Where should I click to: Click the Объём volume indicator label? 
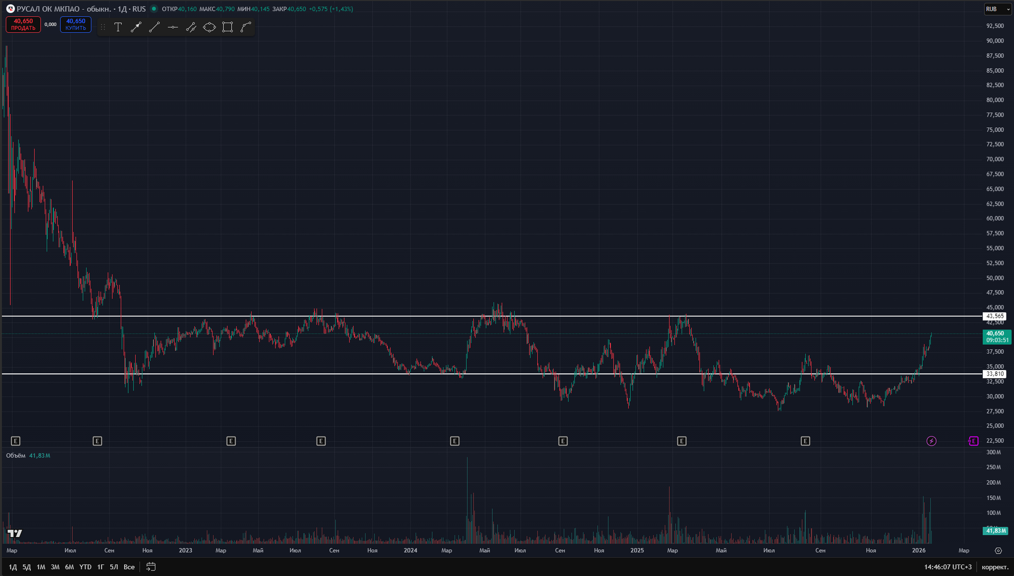tap(15, 456)
